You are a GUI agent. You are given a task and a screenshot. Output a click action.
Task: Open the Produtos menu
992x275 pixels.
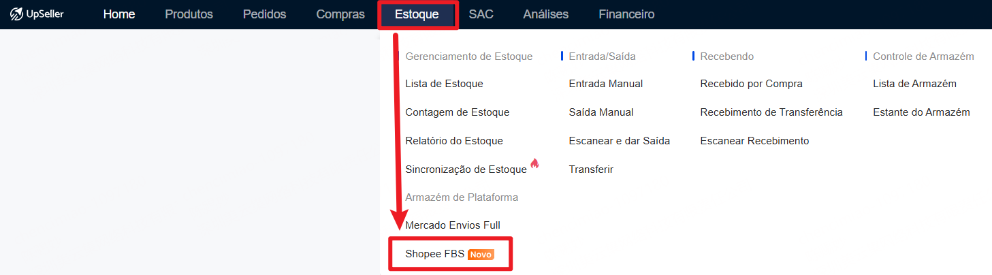click(189, 14)
